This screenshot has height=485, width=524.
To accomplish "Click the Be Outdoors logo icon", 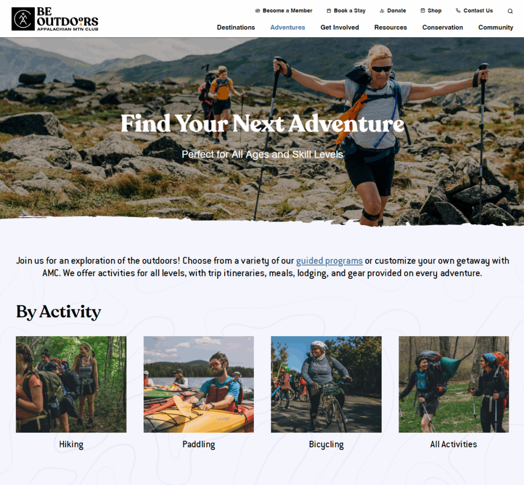I will (x=23, y=19).
